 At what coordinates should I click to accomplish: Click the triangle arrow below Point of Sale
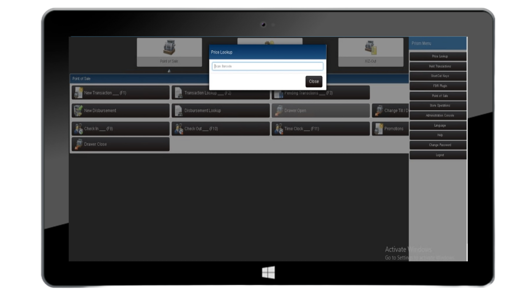pos(169,71)
